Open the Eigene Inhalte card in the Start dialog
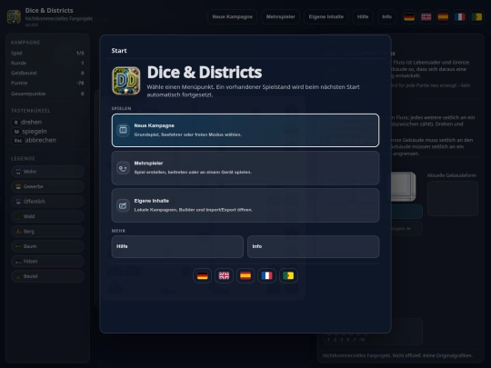 click(245, 205)
